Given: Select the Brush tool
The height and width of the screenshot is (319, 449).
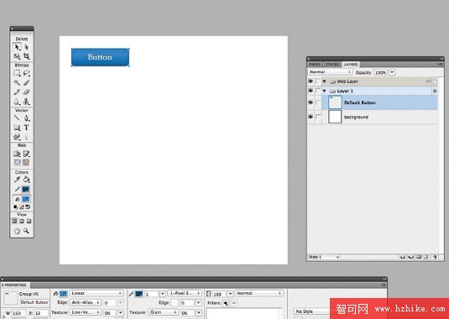Looking at the screenshot, I should (x=26, y=83).
